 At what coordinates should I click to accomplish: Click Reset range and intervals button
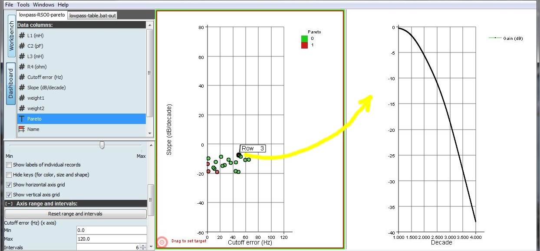(76, 214)
